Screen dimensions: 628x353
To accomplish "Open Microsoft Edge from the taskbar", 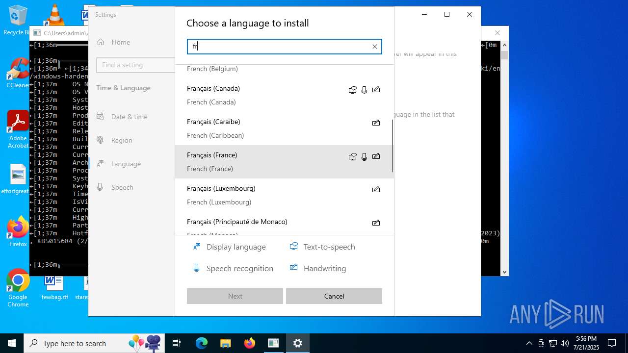I will click(x=202, y=343).
